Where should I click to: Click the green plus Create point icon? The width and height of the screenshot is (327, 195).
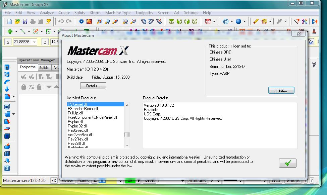(x=10, y=31)
